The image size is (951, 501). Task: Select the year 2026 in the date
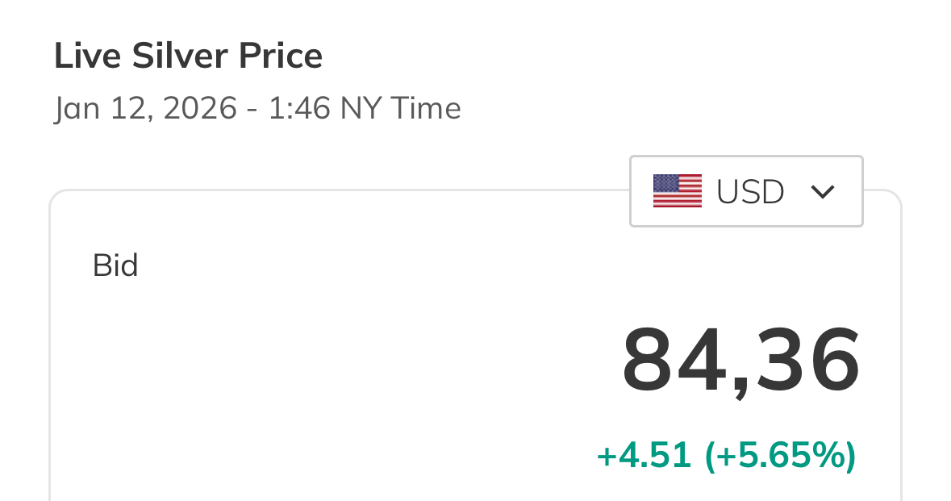(x=200, y=108)
